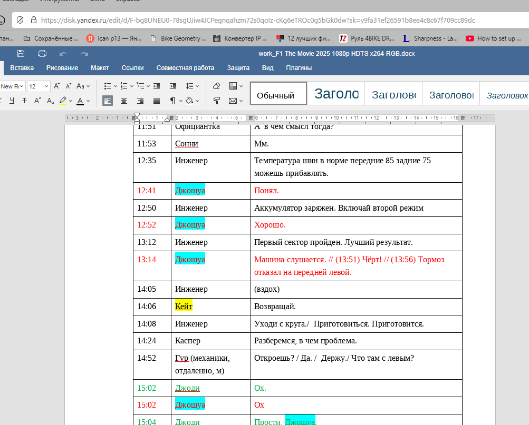Open the How to set up bookmark

pyautogui.click(x=494, y=38)
